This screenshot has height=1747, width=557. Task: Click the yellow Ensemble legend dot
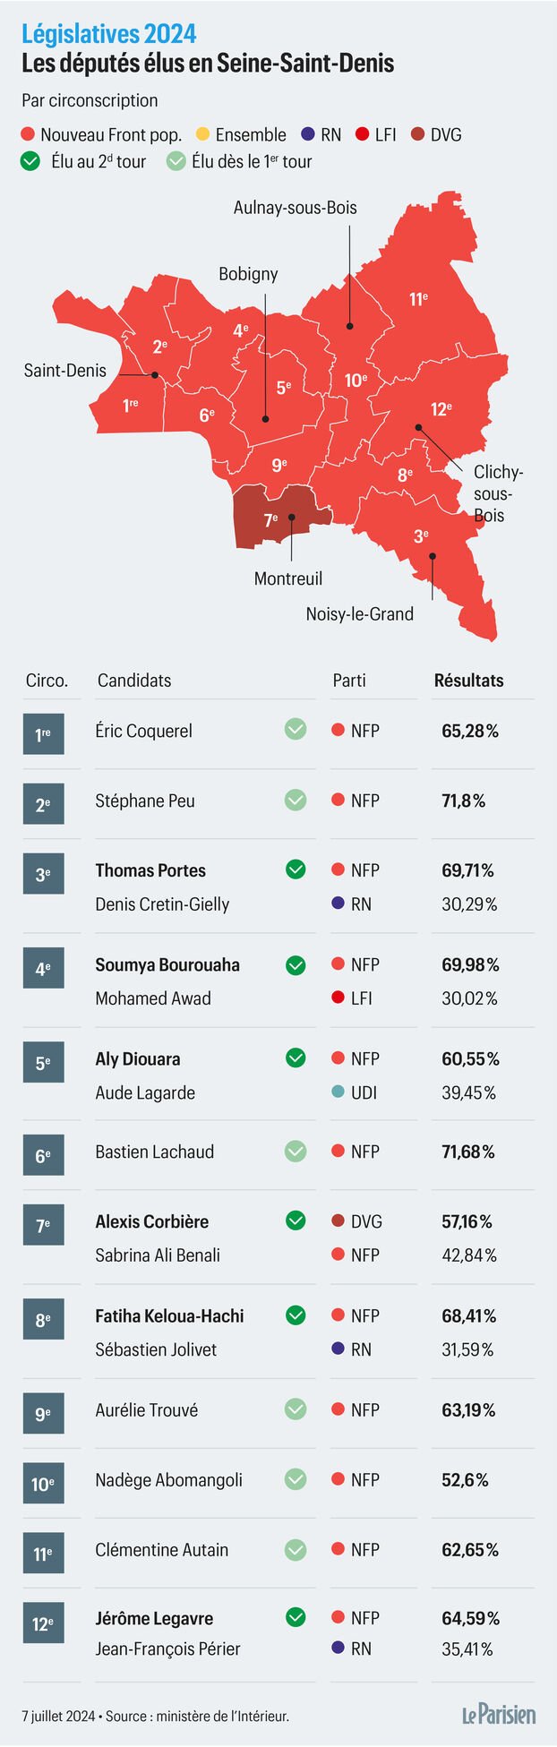click(x=202, y=135)
